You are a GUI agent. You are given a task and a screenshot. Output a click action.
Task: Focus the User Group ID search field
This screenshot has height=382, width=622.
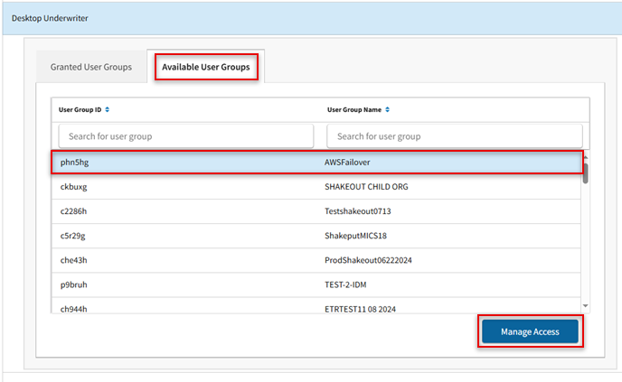coord(186,136)
